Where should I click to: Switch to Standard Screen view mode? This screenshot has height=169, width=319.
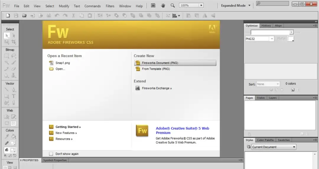pyautogui.click(x=5, y=168)
